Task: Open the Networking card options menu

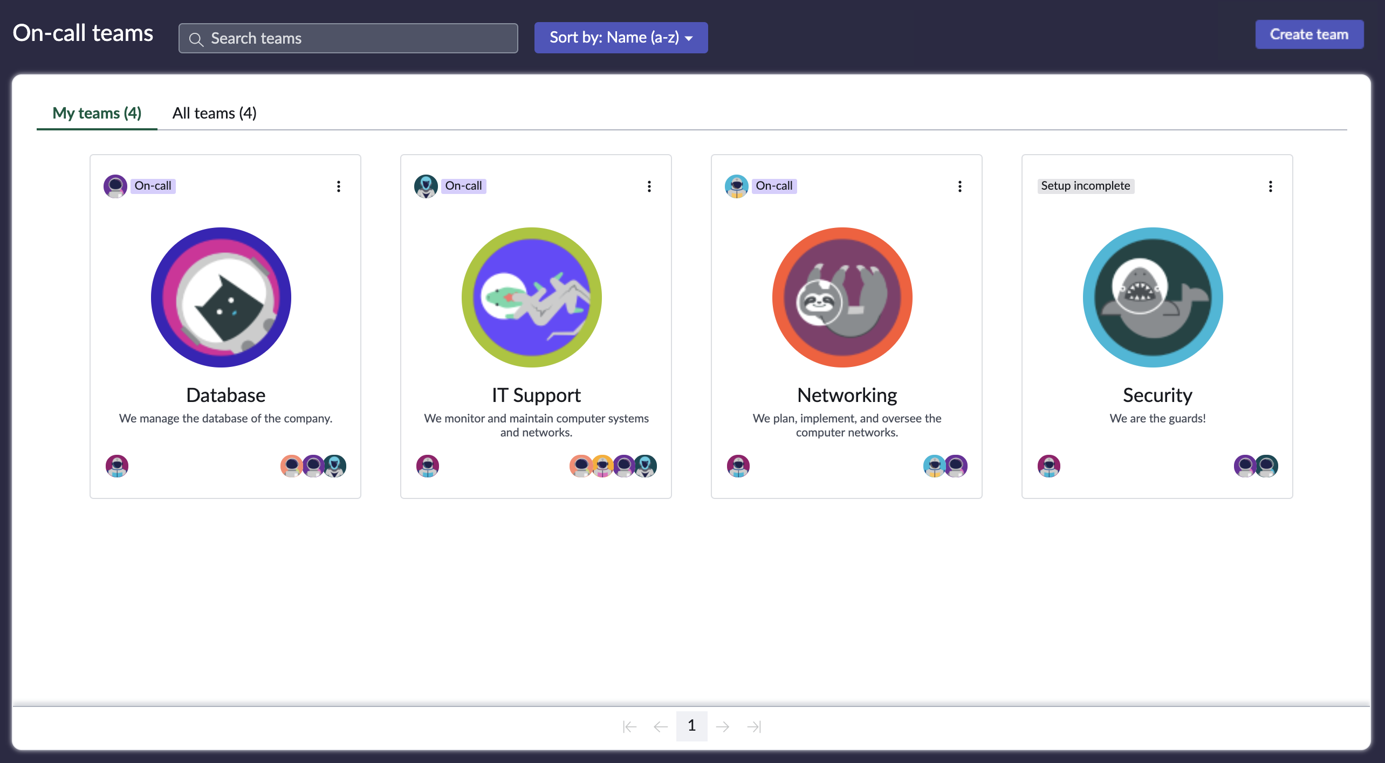Action: click(x=960, y=186)
